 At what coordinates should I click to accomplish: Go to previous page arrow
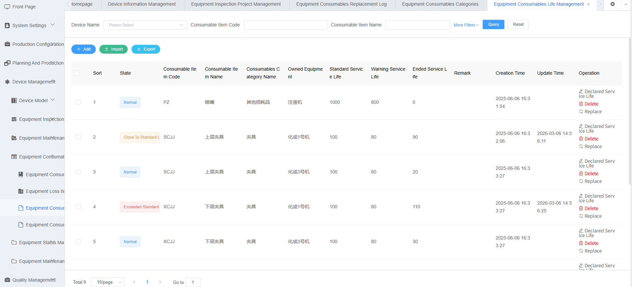(134, 282)
